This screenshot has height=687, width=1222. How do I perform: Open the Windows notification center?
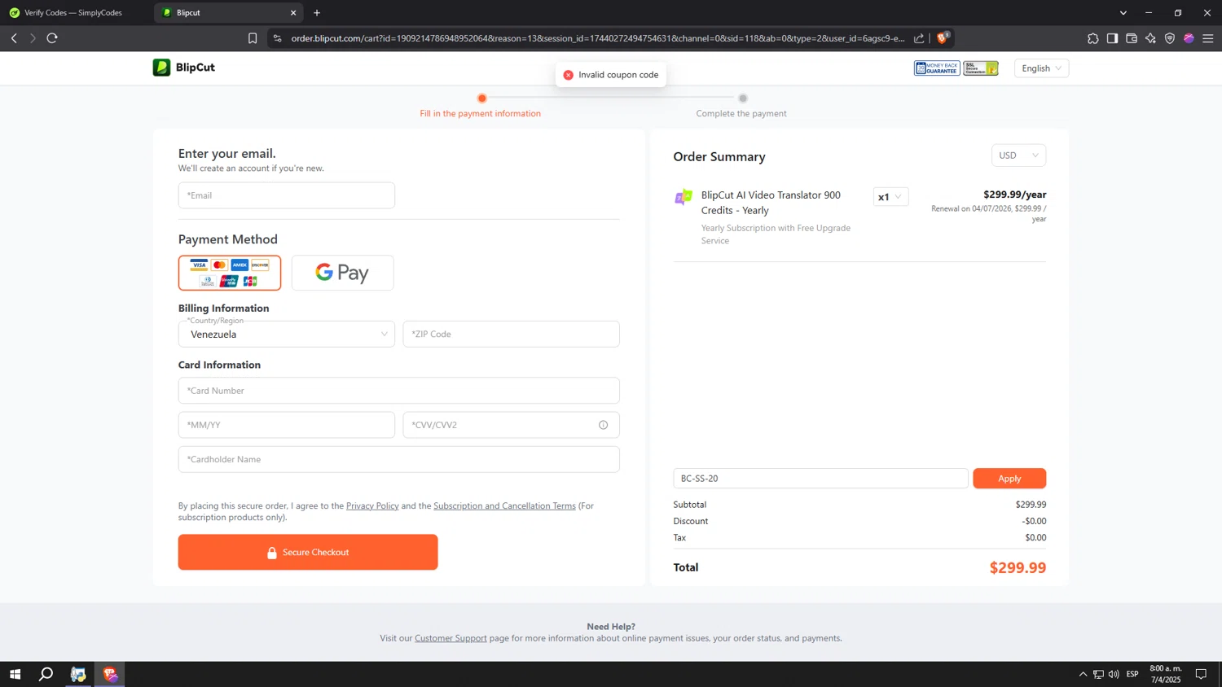tap(1201, 674)
